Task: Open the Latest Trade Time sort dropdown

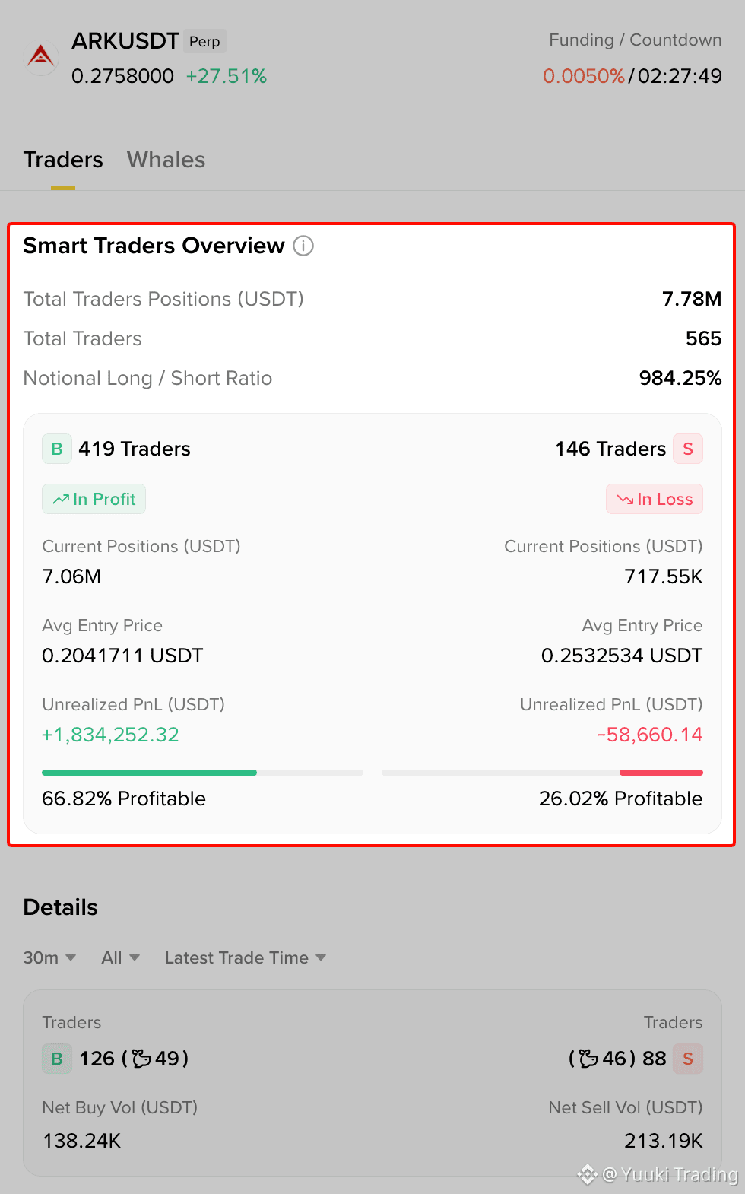Action: click(x=246, y=957)
